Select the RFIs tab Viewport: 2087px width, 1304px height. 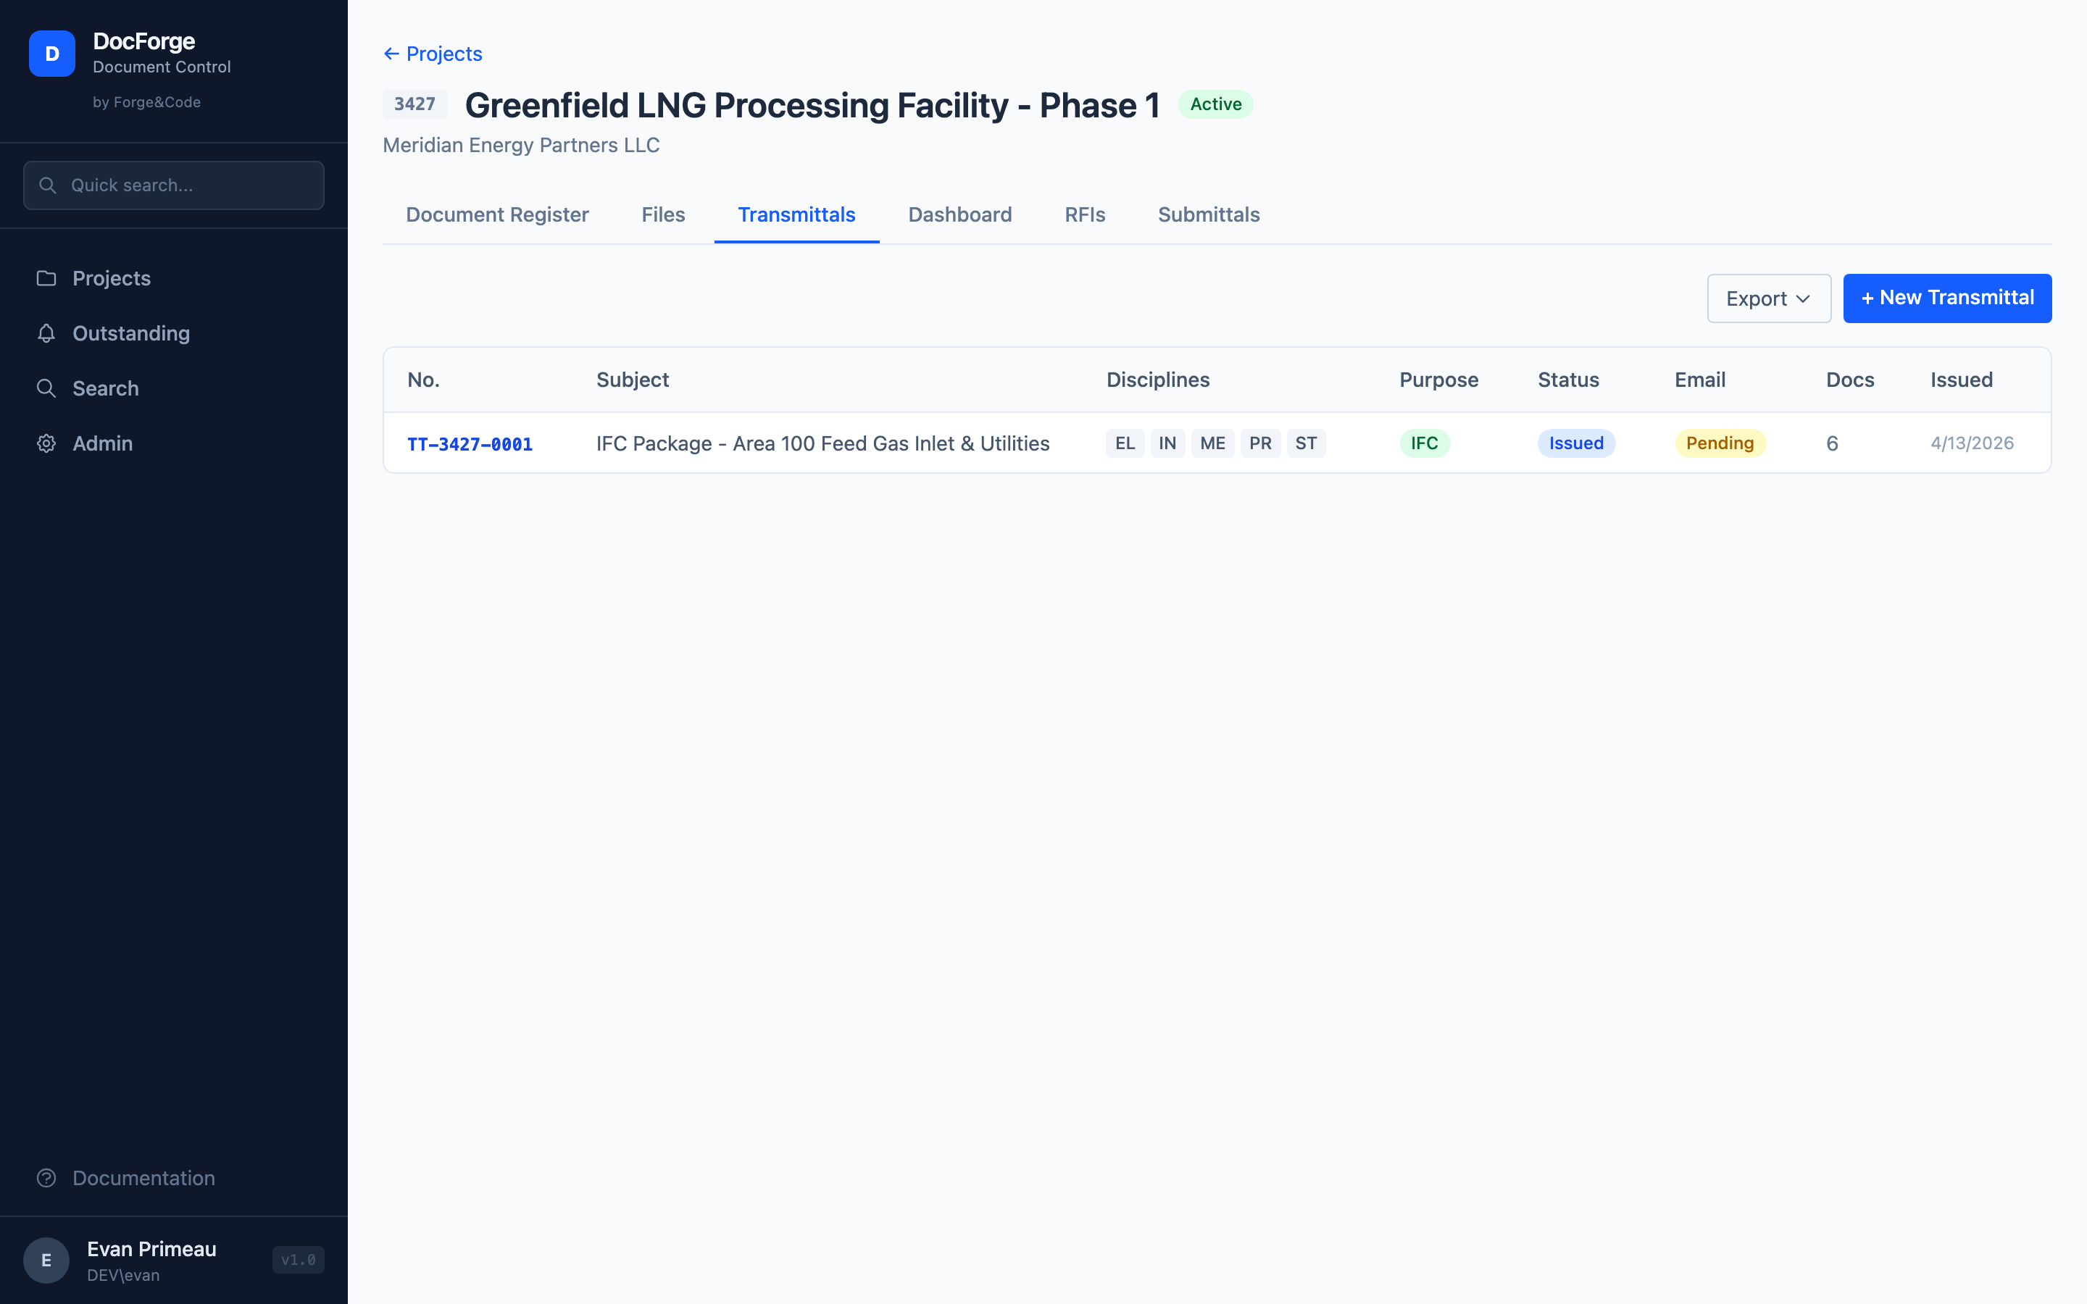pos(1084,214)
